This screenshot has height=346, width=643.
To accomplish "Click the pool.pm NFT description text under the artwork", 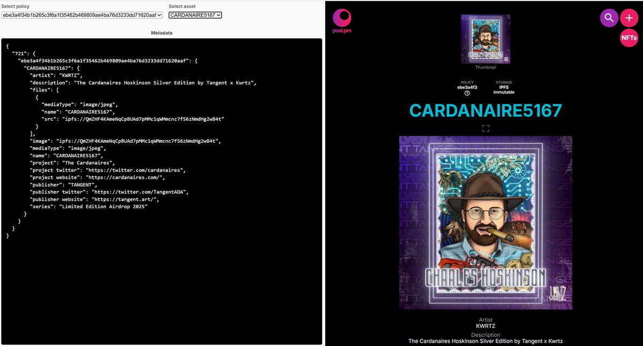I will click(x=485, y=341).
